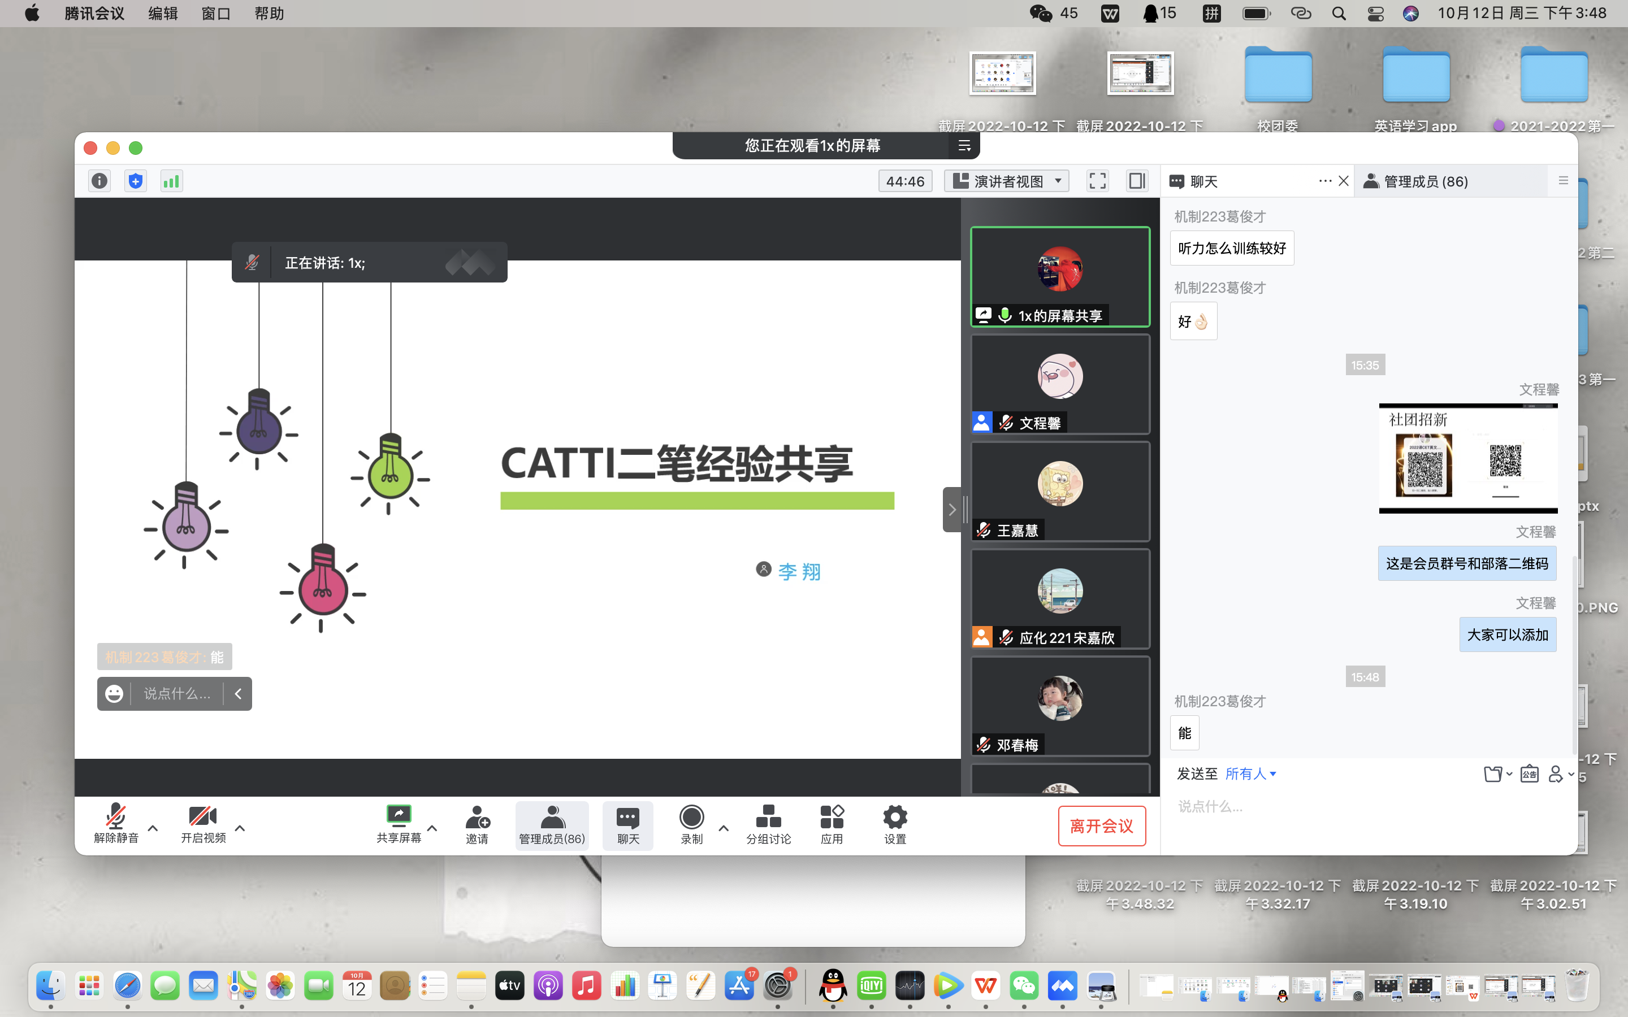
Task: Check the green network signal icon
Action: 171,181
